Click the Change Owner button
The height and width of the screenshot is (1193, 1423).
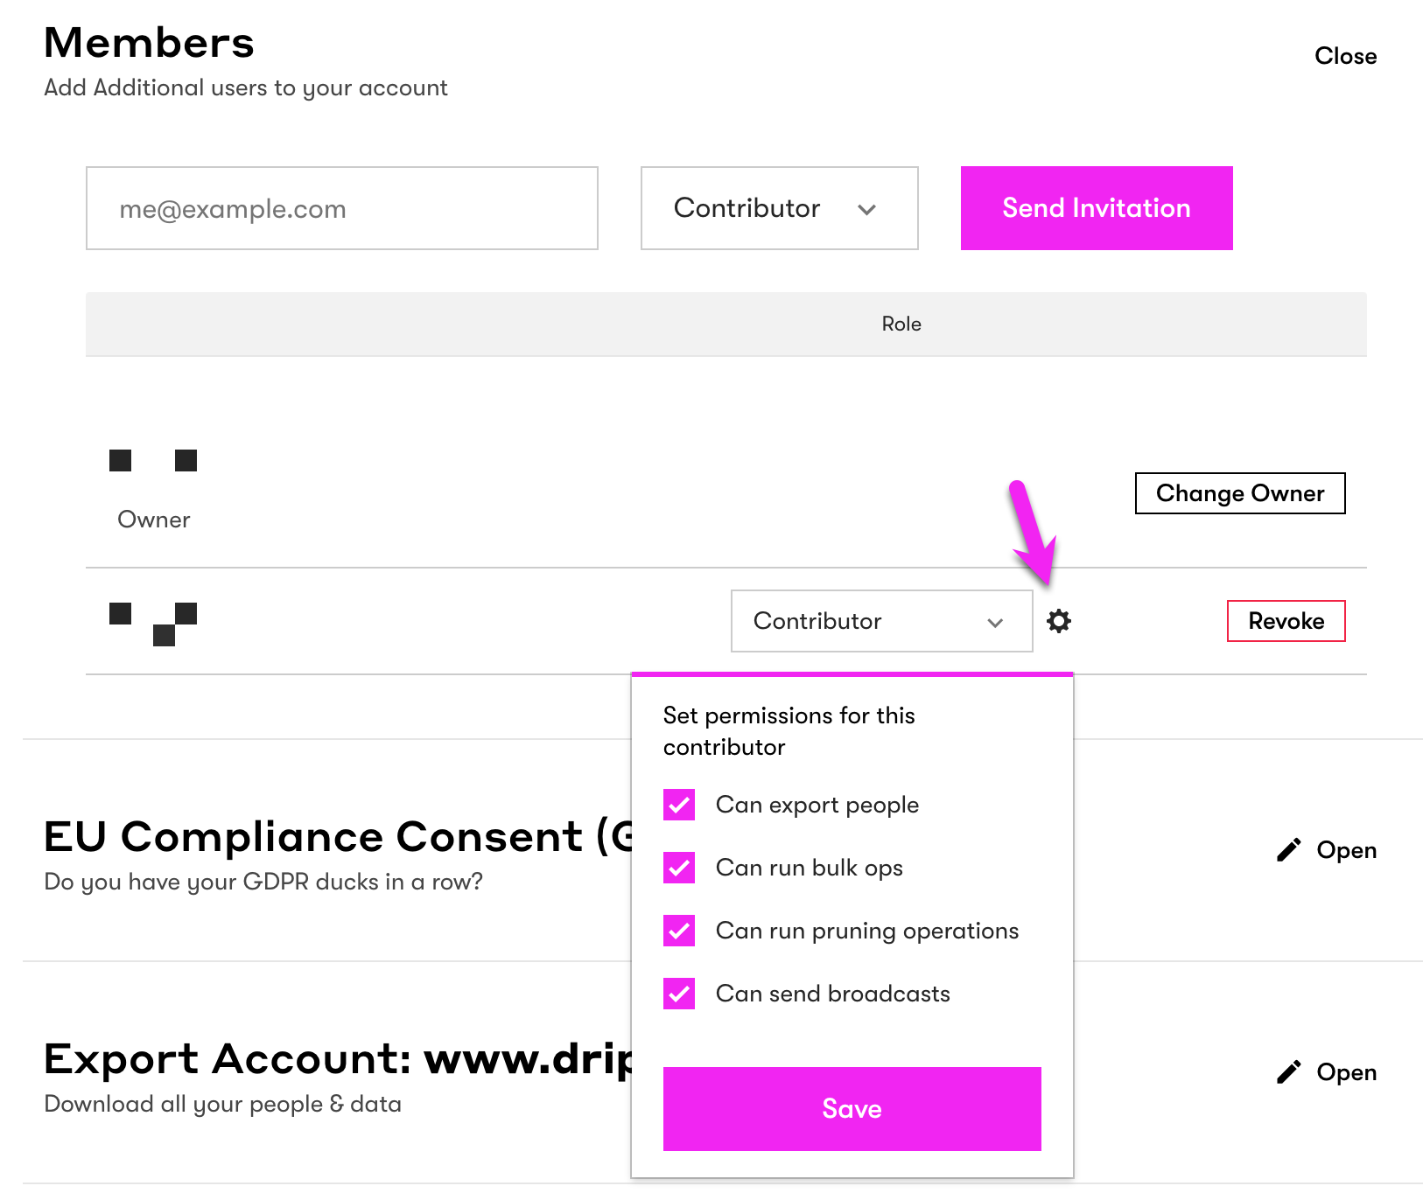pyautogui.click(x=1239, y=493)
